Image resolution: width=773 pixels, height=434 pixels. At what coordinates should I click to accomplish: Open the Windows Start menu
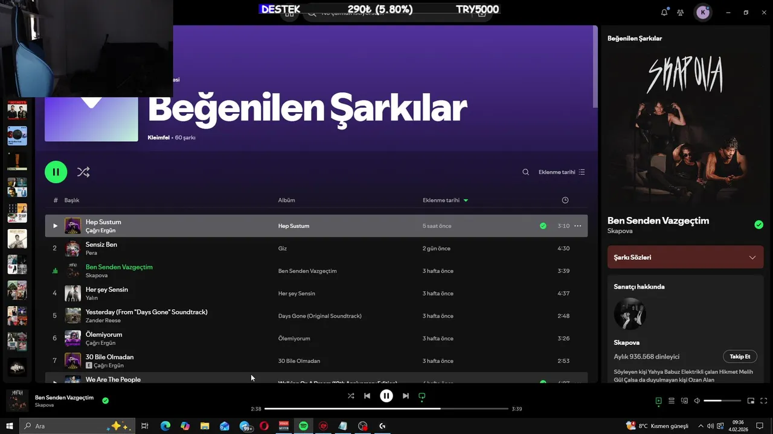(x=9, y=426)
